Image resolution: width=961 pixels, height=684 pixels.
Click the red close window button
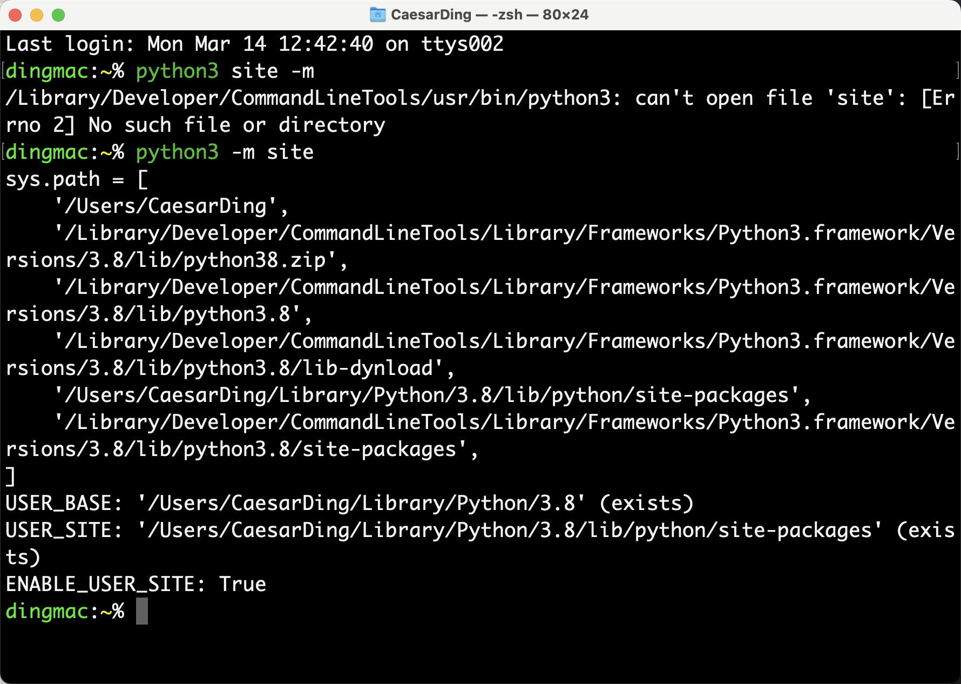pos(16,16)
